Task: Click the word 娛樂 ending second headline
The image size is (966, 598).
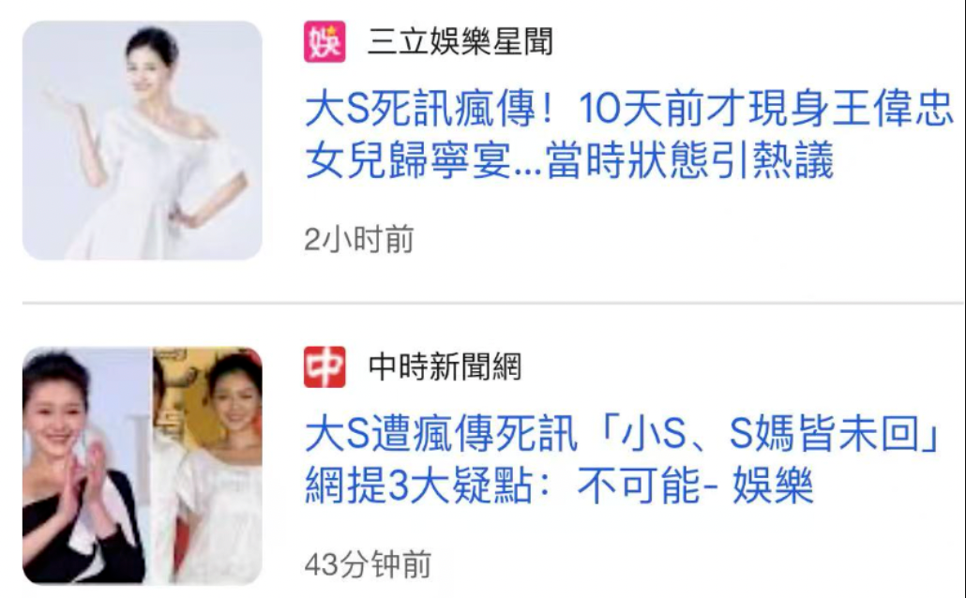Action: tap(773, 486)
